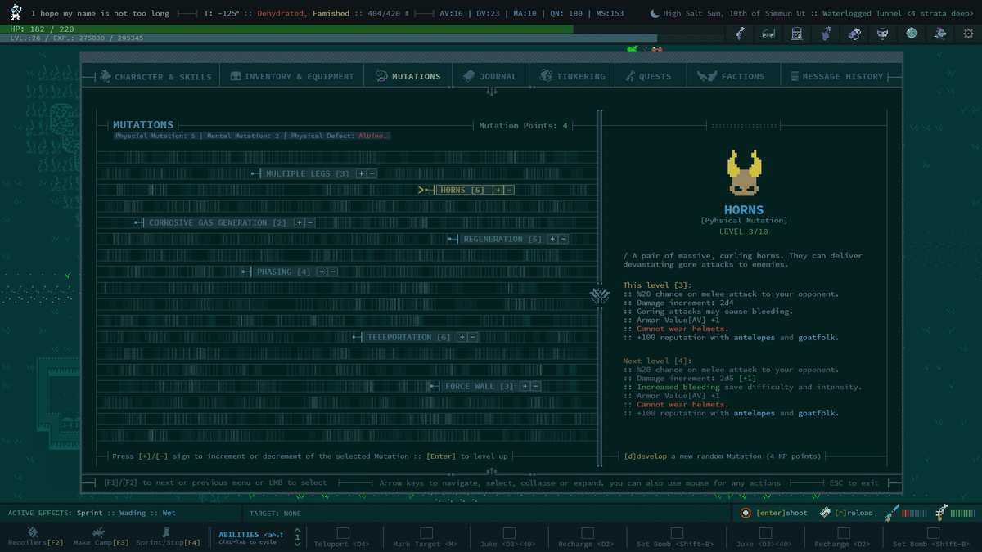Click the plus button next to Regeneration
Image resolution: width=982 pixels, height=552 pixels.
552,239
